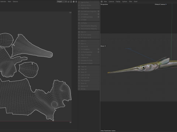Click the Default Camera icon
The width and height of the screenshot is (177, 132).
[166, 4]
